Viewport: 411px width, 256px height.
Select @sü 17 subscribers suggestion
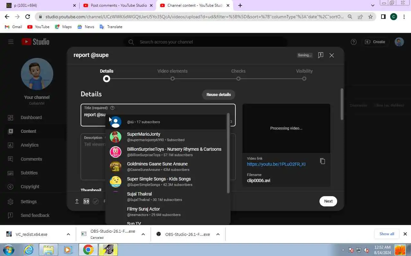click(166, 122)
